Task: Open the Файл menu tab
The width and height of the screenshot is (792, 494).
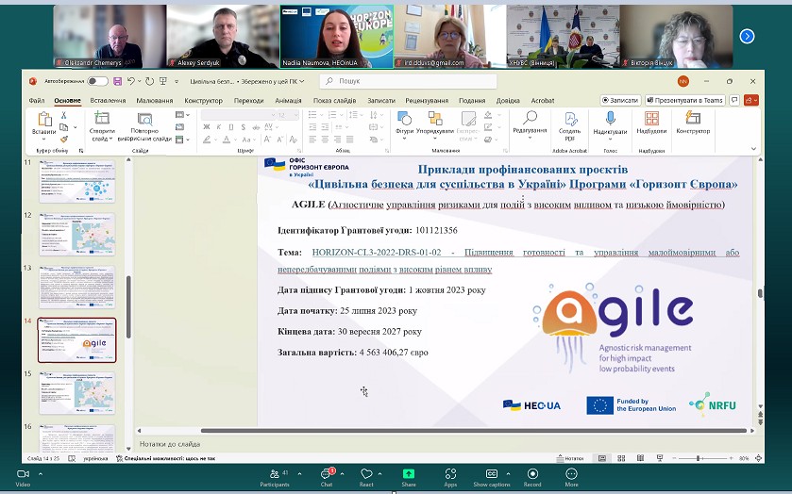Action: [x=37, y=101]
